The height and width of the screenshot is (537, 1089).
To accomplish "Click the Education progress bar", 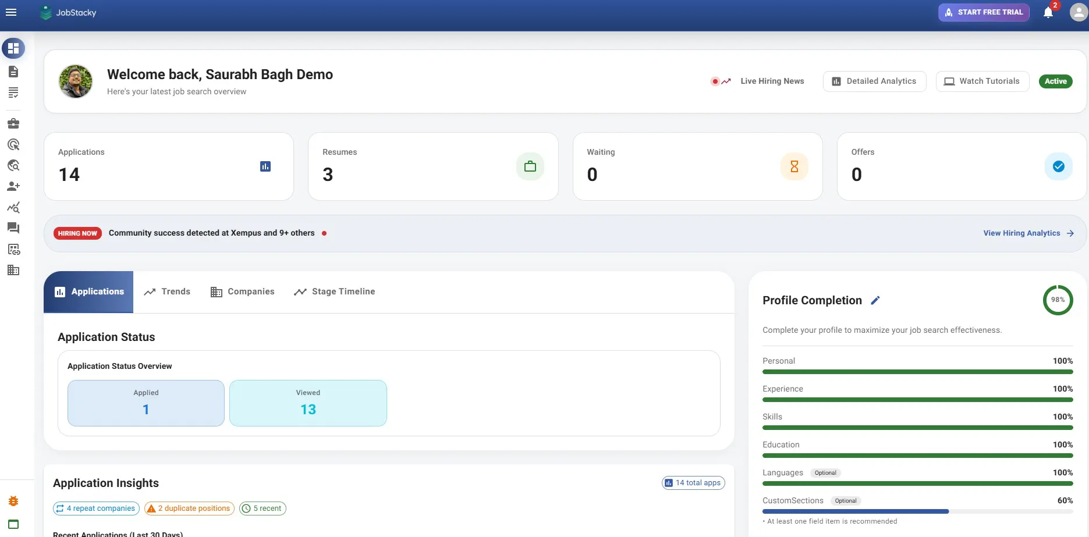I will (918, 456).
